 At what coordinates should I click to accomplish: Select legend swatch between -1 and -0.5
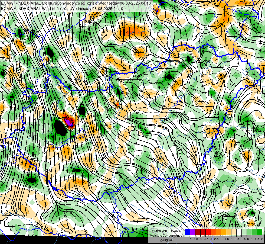pos(234,232)
